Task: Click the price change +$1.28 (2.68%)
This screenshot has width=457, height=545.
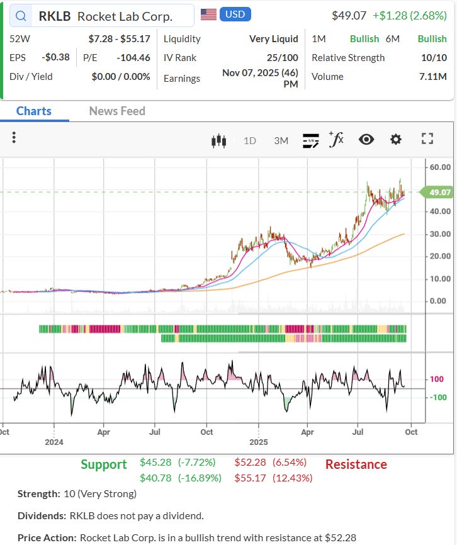Action: point(409,16)
